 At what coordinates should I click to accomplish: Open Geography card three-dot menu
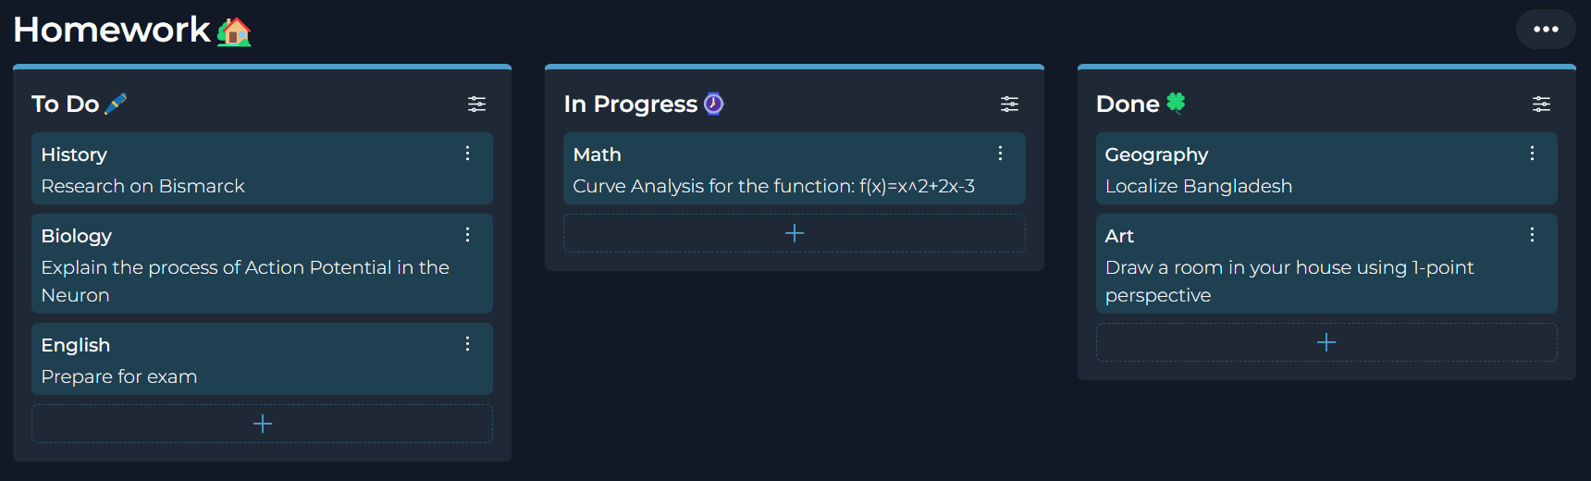1532,154
